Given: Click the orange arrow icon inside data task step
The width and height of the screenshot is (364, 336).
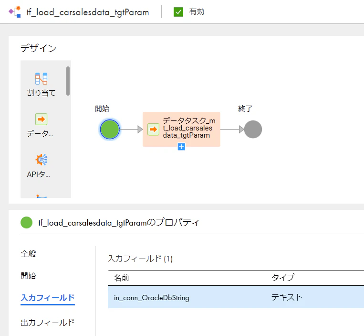Looking at the screenshot, I should point(153,129).
